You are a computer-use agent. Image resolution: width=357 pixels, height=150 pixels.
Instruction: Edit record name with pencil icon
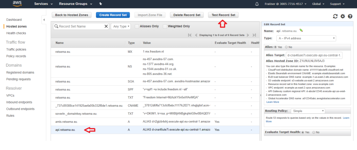(301, 31)
